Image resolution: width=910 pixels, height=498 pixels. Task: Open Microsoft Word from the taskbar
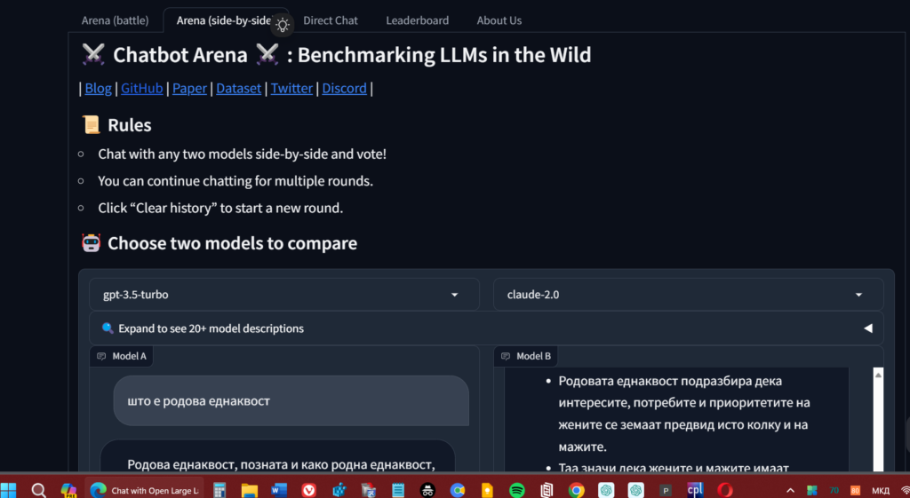[279, 491]
